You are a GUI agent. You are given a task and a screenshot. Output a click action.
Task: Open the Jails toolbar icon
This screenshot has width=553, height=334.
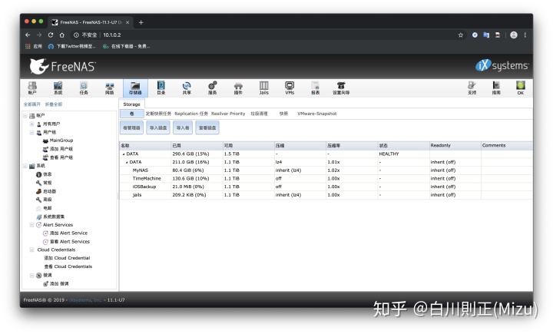[263, 88]
